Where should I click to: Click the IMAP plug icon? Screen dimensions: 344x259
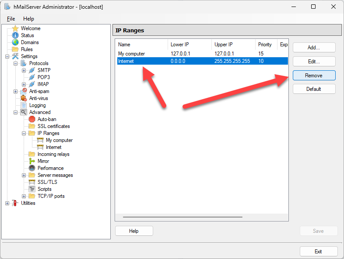tap(32, 84)
